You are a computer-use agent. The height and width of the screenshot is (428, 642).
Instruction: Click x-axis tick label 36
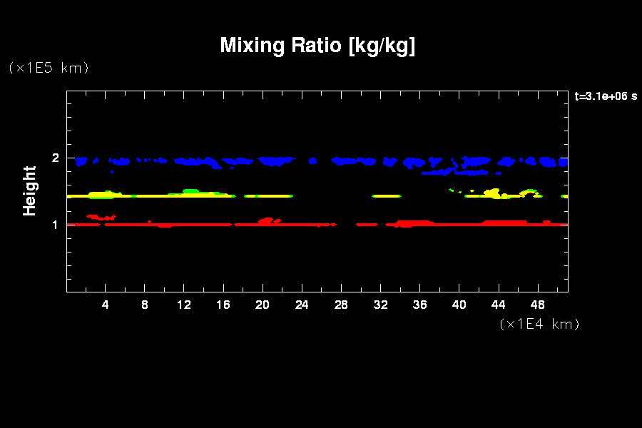click(420, 305)
